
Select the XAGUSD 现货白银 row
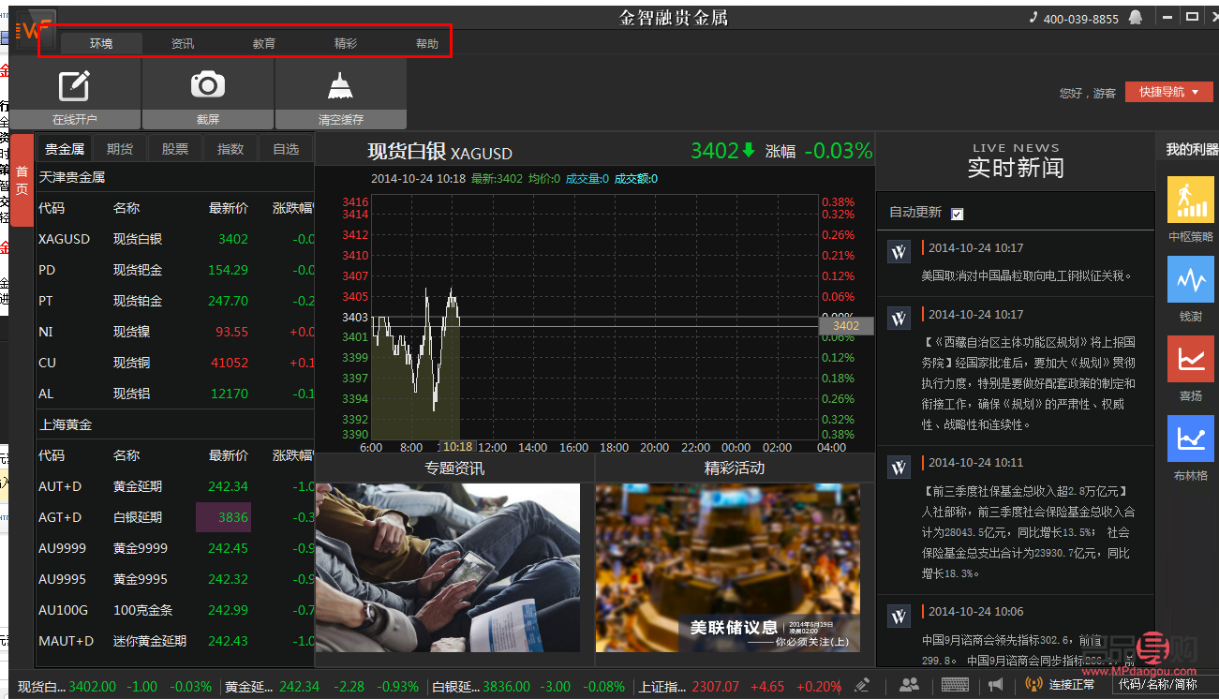coord(141,238)
